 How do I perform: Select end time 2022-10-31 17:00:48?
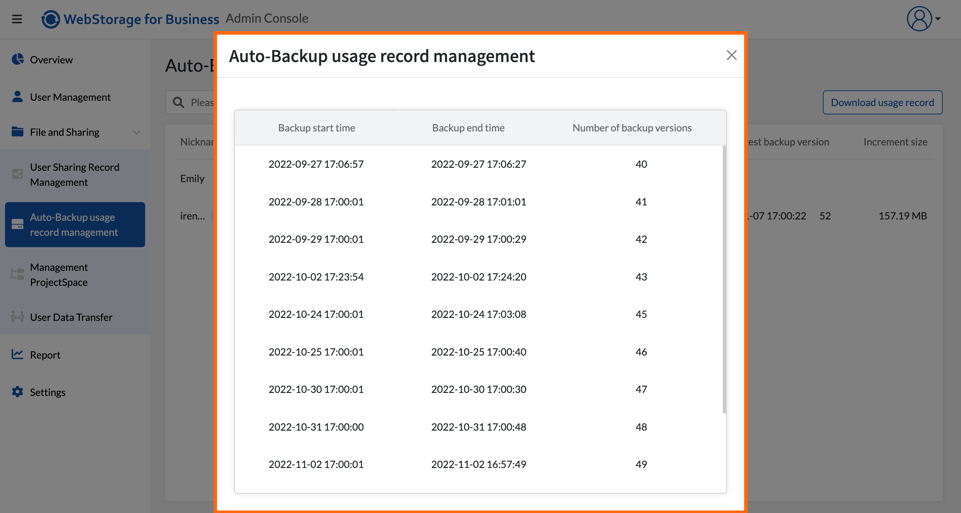(478, 427)
